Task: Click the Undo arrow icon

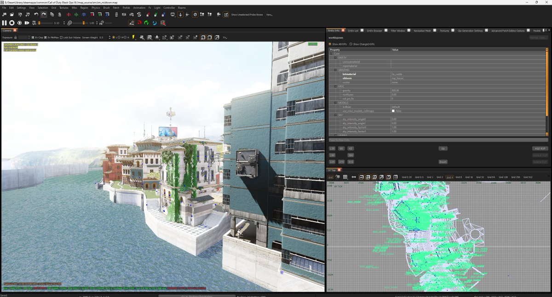Action: point(36,14)
